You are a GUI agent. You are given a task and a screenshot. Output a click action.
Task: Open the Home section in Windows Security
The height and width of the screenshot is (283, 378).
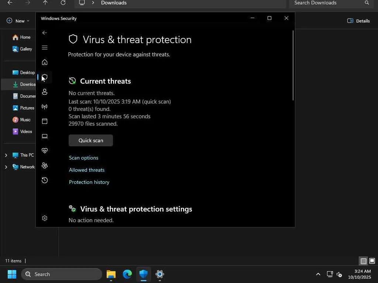pos(45,62)
